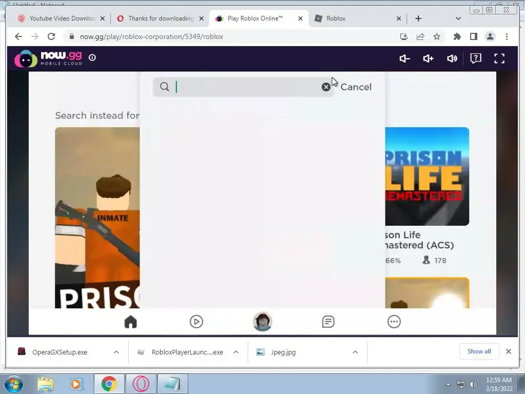Show all downloads

click(479, 351)
